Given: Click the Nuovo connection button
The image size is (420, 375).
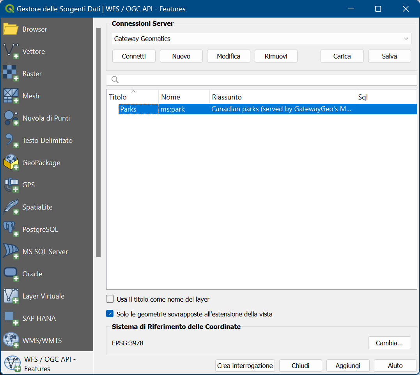Looking at the screenshot, I should coord(181,56).
